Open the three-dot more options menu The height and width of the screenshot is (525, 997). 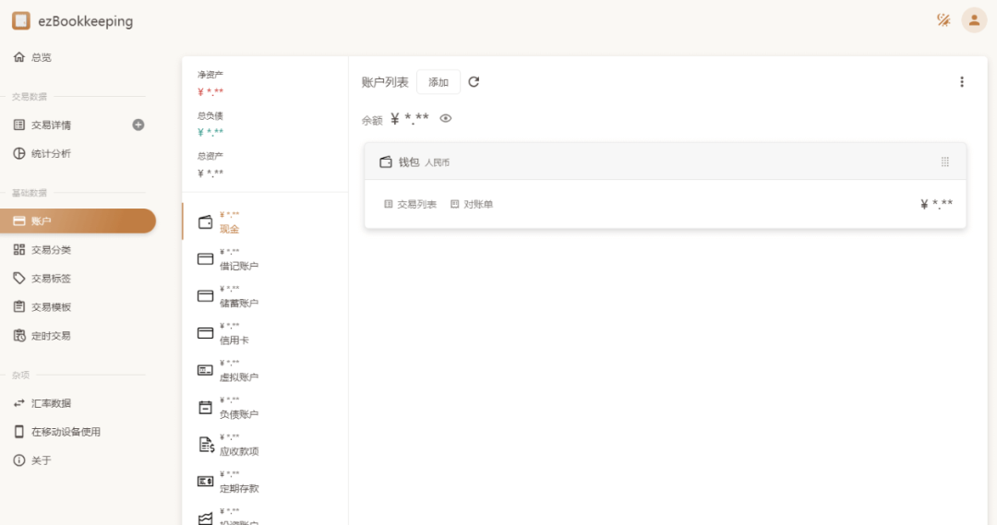tap(961, 82)
